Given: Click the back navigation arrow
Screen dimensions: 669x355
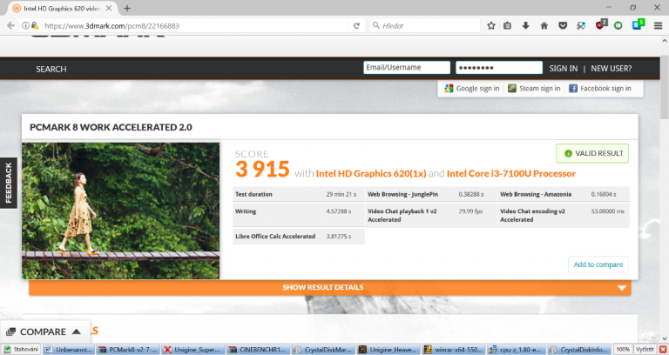Looking at the screenshot, I should (10, 26).
